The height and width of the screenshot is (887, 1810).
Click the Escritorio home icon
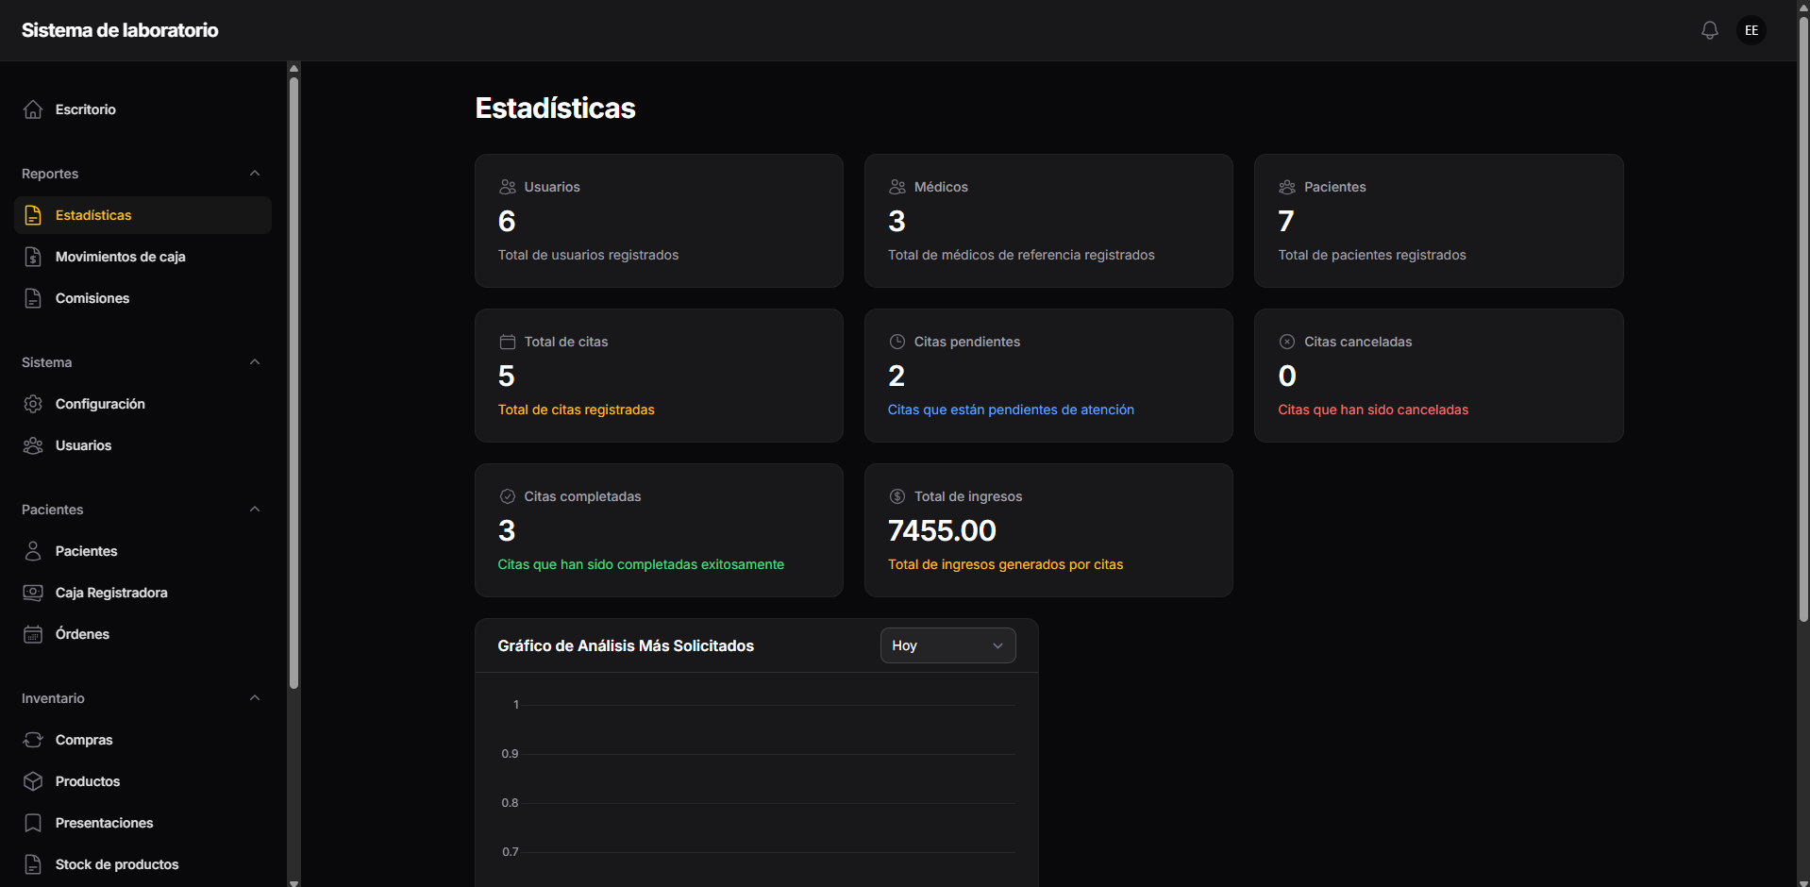[x=33, y=109]
